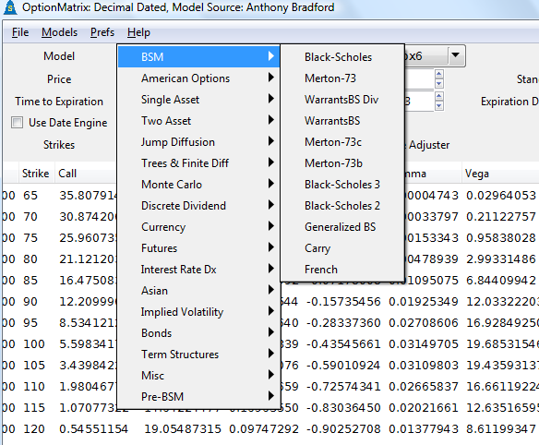Select the WarrantsBS Div model
This screenshot has width=539, height=445.
(342, 100)
